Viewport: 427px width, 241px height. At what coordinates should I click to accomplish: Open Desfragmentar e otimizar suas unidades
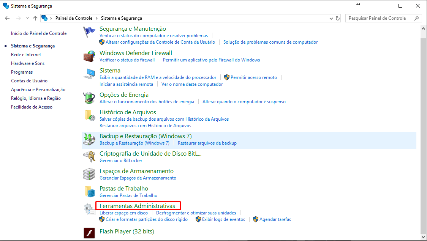point(196,213)
